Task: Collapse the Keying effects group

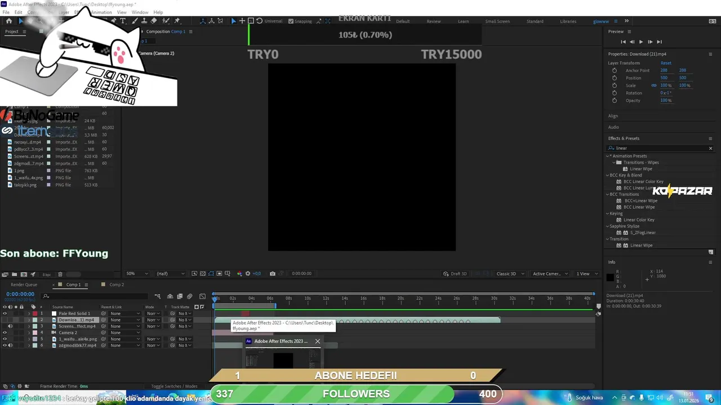Action: coord(607,213)
